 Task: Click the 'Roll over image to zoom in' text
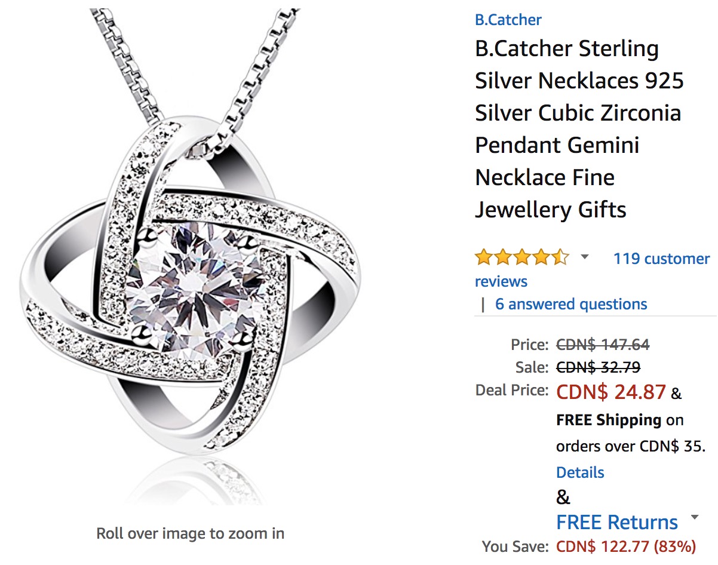[191, 533]
